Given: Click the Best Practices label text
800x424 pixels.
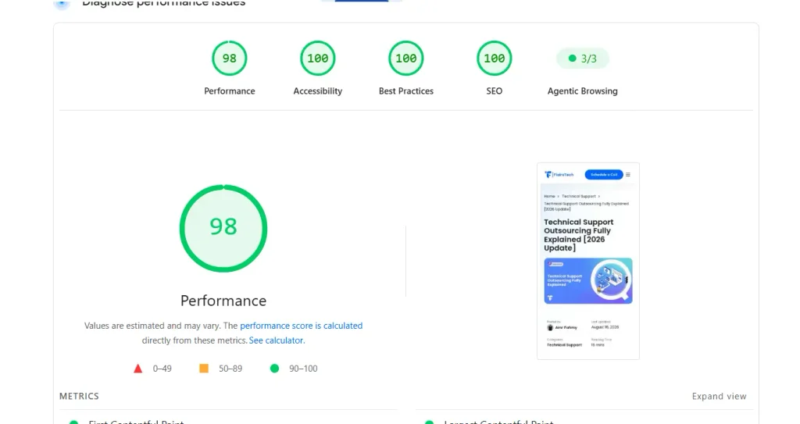Looking at the screenshot, I should coord(406,91).
